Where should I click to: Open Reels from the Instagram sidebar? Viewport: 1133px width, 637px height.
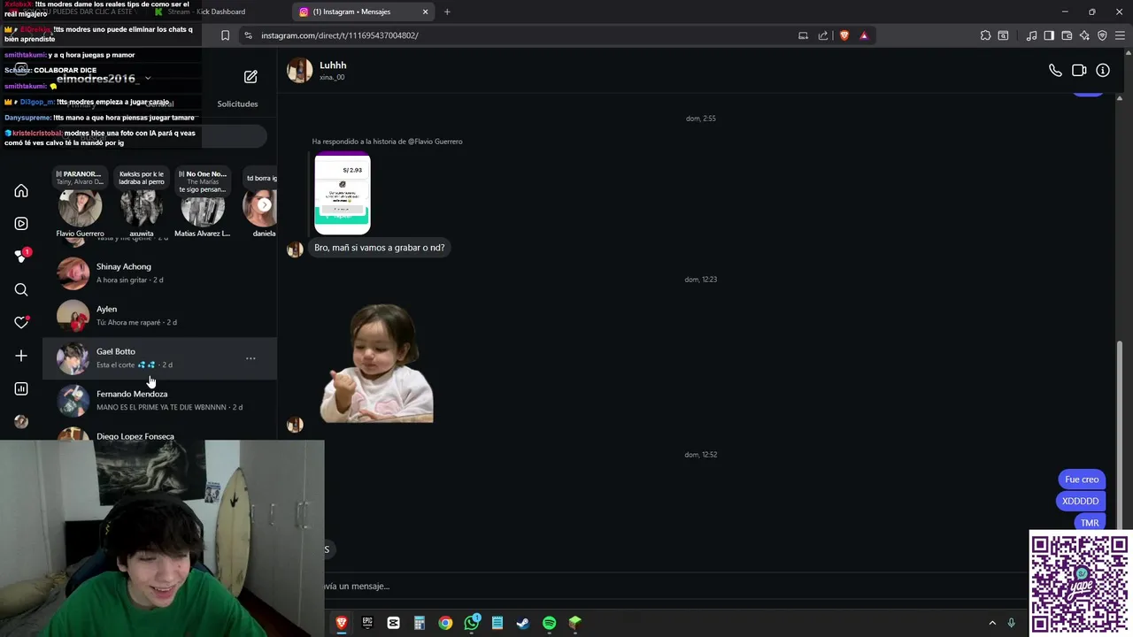point(21,224)
